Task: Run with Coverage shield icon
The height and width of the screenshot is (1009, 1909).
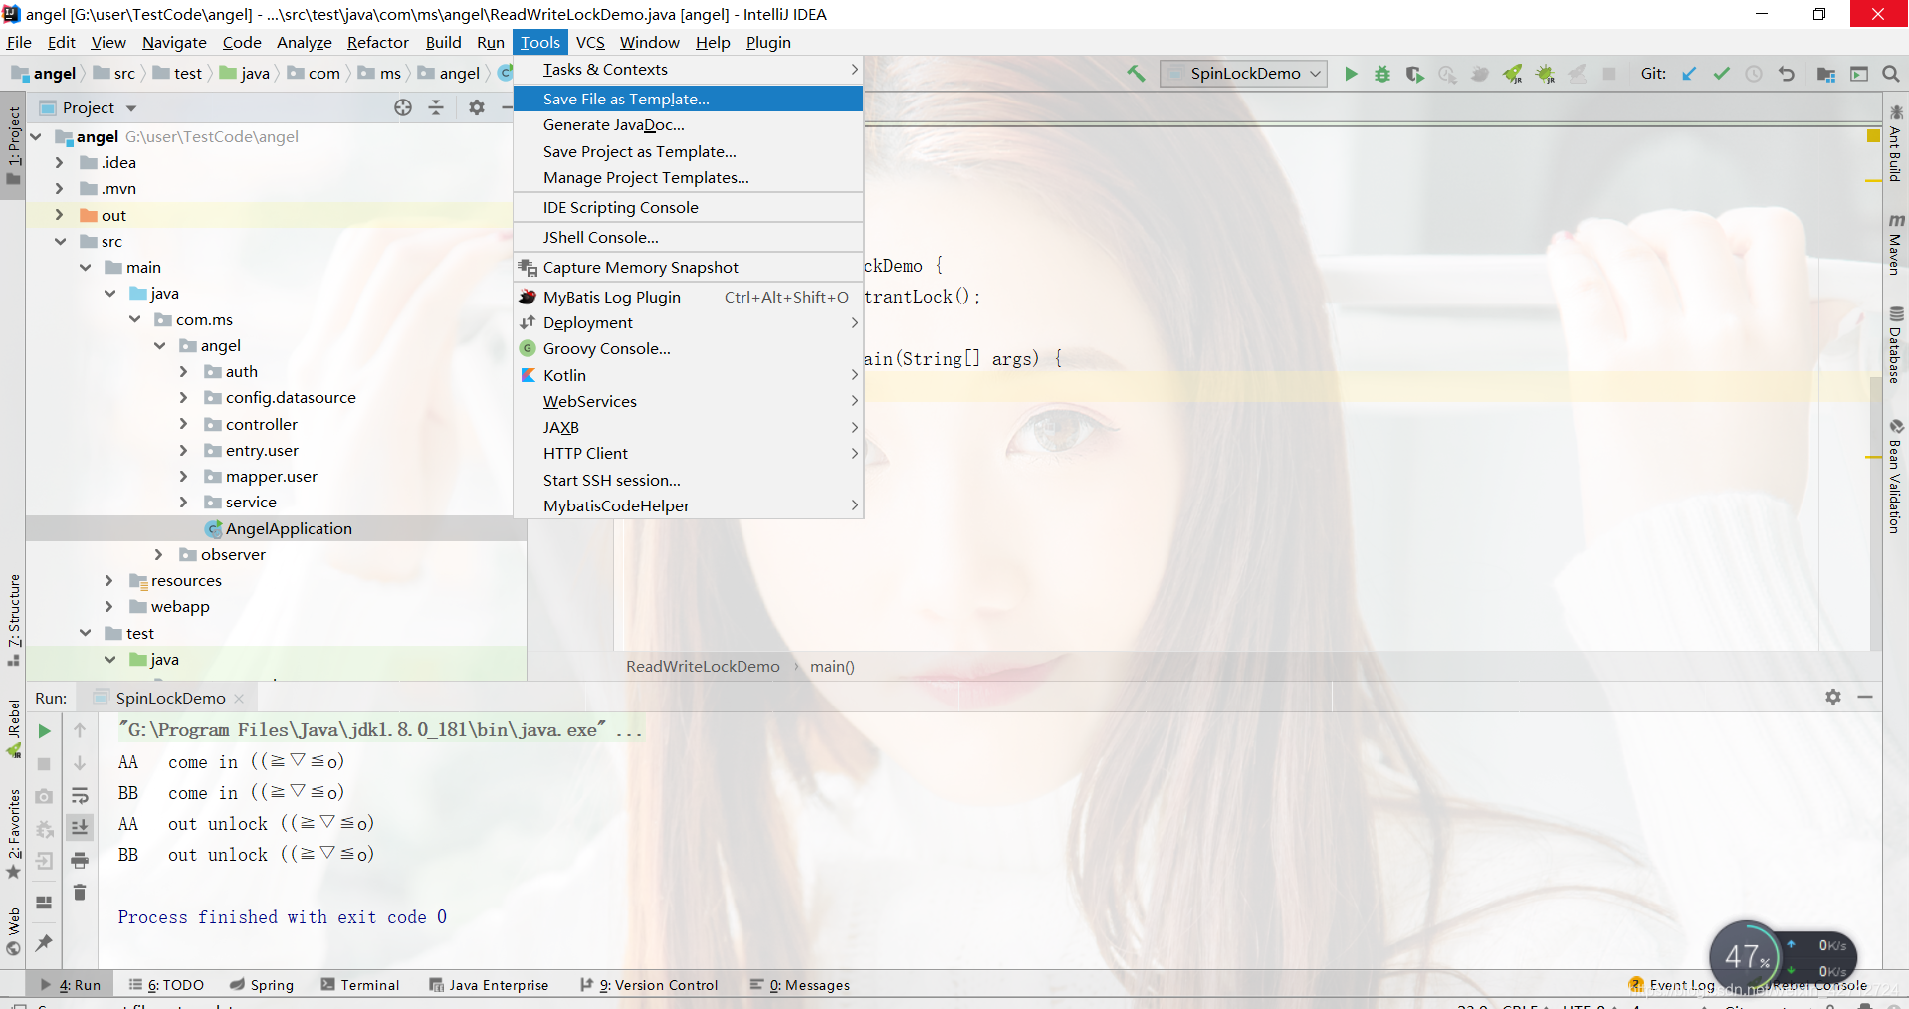Action: click(1414, 74)
